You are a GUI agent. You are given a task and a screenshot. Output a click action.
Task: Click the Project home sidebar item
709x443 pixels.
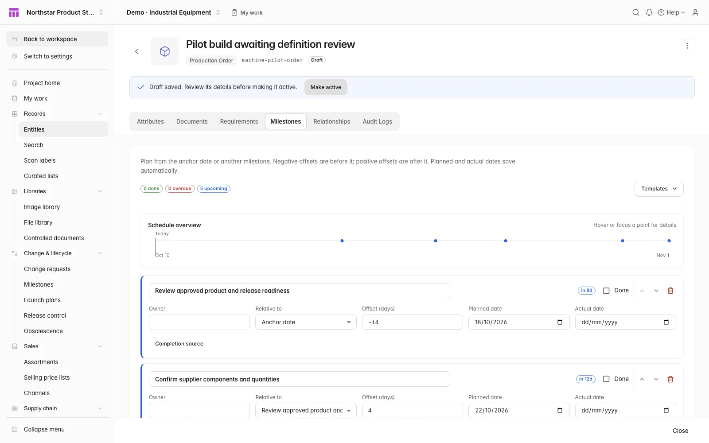click(x=57, y=83)
